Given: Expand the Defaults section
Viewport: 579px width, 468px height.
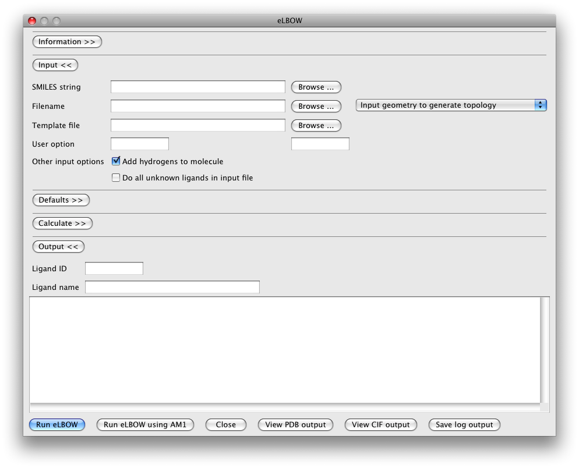Looking at the screenshot, I should point(61,200).
